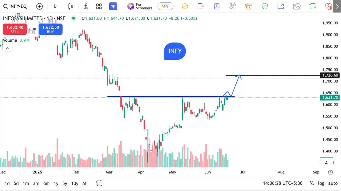This screenshot has width=341, height=191.
Task: Click the blue download tray icon
Action: coord(297,6)
